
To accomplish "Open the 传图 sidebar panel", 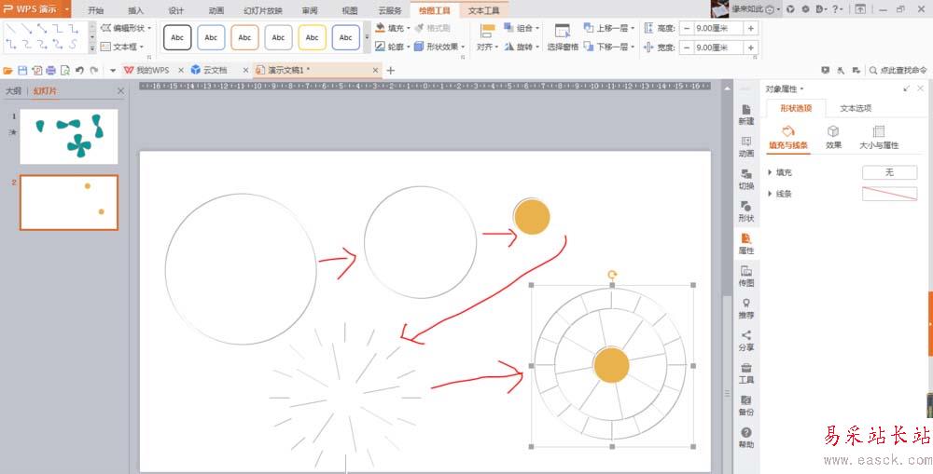I will click(x=746, y=277).
